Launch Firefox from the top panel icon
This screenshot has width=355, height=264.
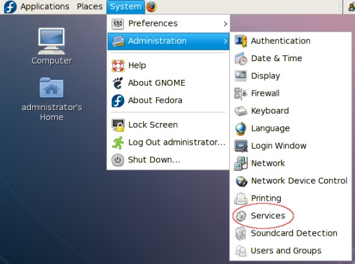[151, 7]
